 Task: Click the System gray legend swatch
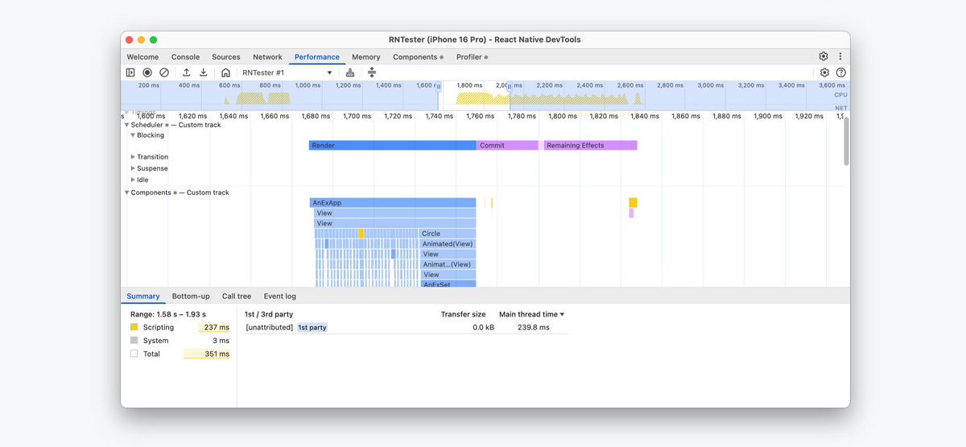click(x=134, y=341)
